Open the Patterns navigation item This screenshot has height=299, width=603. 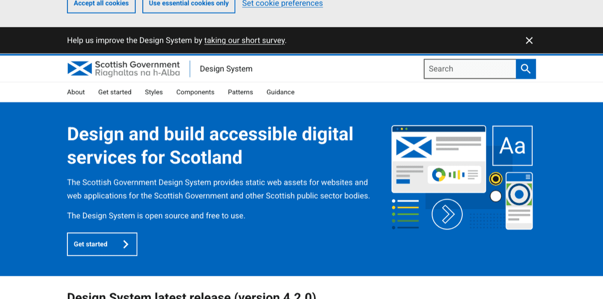pyautogui.click(x=240, y=92)
